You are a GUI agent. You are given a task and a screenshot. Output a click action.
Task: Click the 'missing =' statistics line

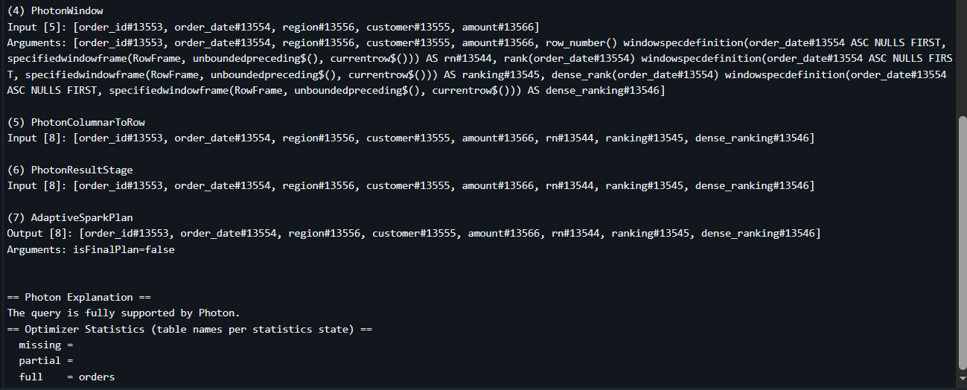46,345
